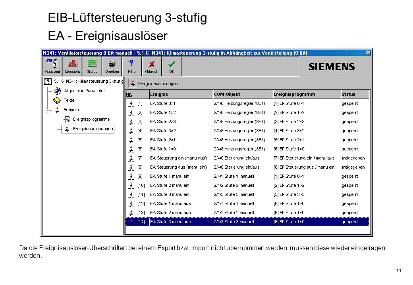Click the trigger icon of row [13]
The height and width of the screenshot is (285, 413).
click(131, 213)
